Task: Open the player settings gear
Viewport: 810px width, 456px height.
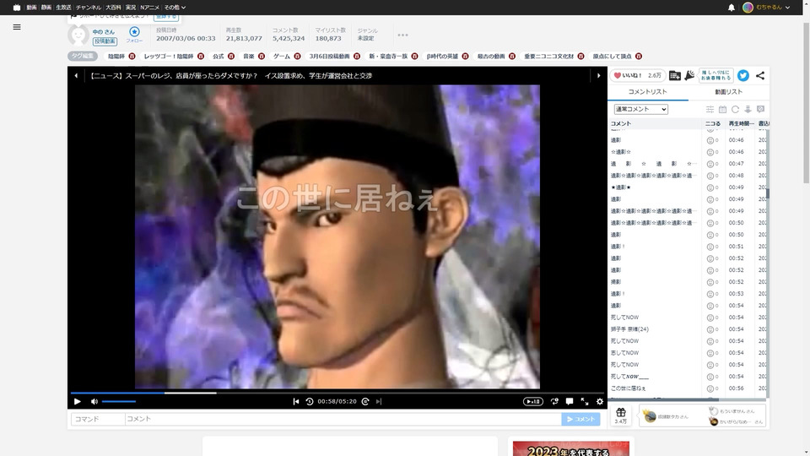Action: 599,401
